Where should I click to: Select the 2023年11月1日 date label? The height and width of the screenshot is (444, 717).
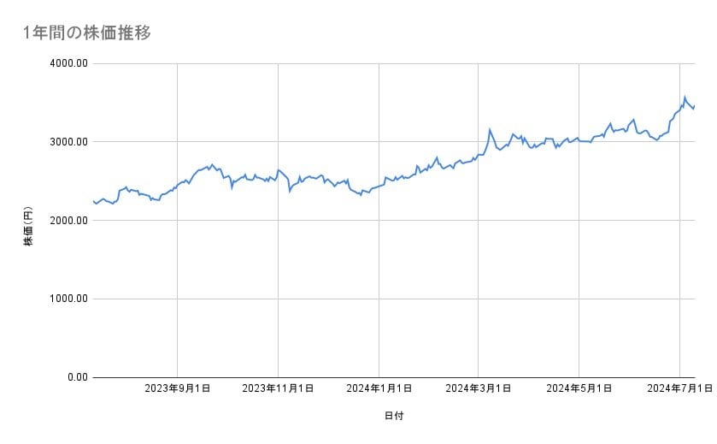(278, 388)
